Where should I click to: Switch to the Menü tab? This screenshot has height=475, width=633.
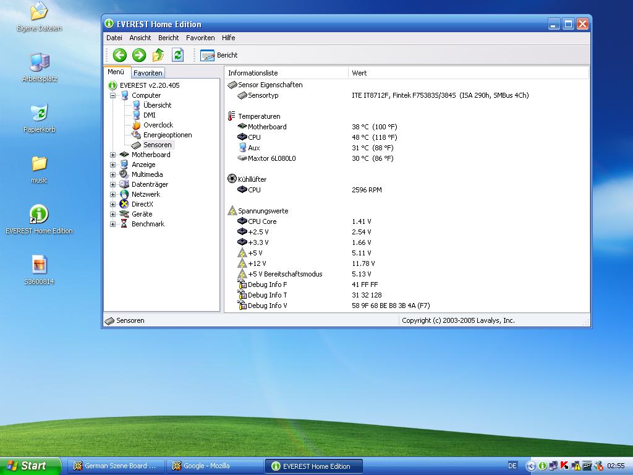[116, 72]
